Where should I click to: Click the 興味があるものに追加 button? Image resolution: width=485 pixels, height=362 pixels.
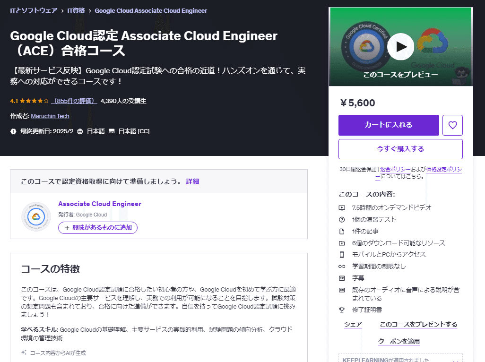coord(98,227)
